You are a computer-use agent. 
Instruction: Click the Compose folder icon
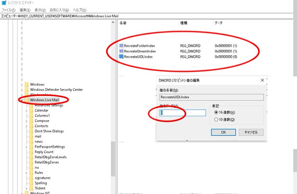(x=31, y=121)
